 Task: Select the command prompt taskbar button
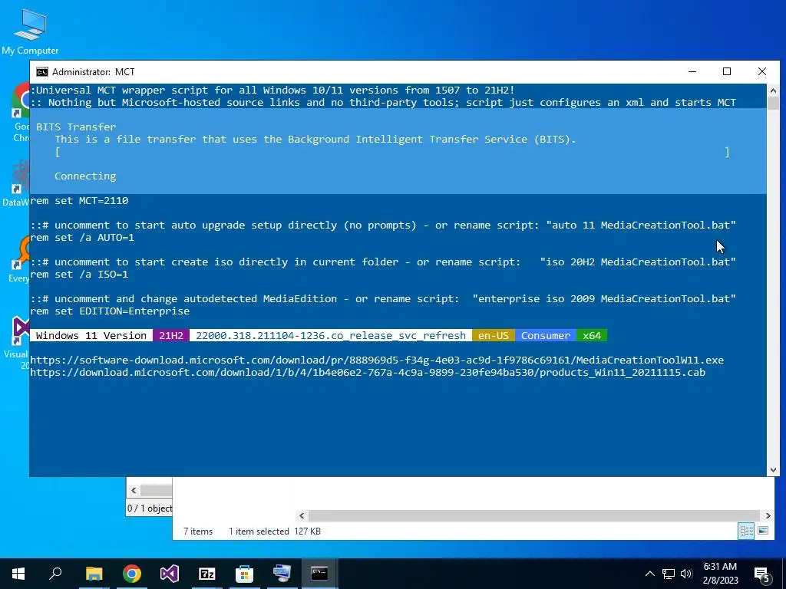tap(319, 574)
